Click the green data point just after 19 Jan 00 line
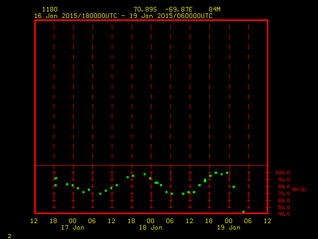 (x=234, y=187)
